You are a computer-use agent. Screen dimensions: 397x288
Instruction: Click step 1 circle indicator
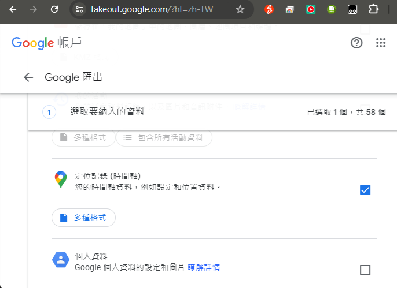click(49, 112)
